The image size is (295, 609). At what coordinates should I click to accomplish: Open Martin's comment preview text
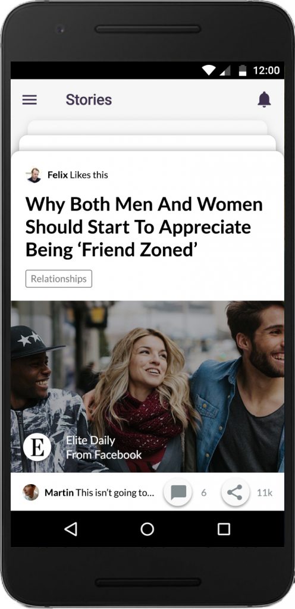(99, 493)
